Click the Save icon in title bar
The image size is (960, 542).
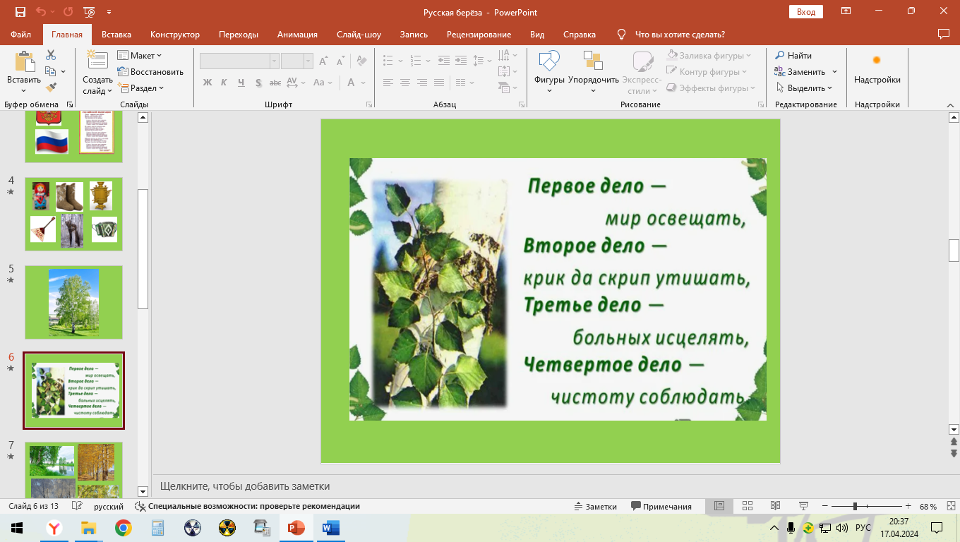[x=20, y=12]
